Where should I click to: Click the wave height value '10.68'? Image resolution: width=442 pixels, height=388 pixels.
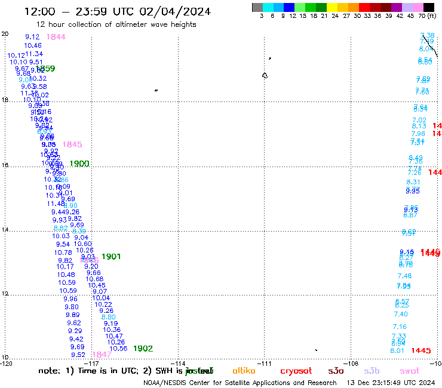(x=94, y=279)
